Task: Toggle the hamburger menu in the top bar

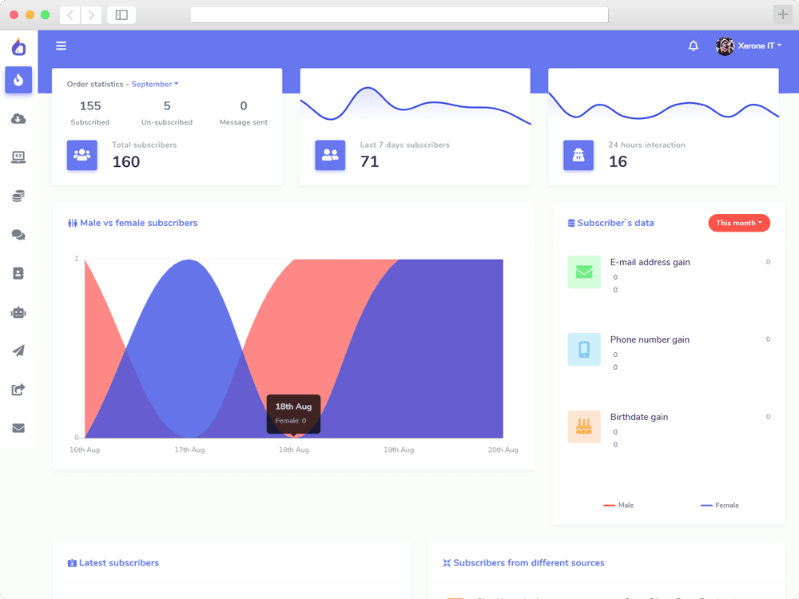Action: 62,46
